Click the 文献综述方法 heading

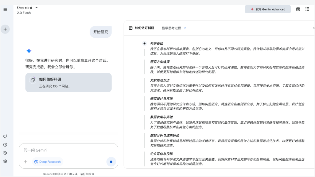160,80
